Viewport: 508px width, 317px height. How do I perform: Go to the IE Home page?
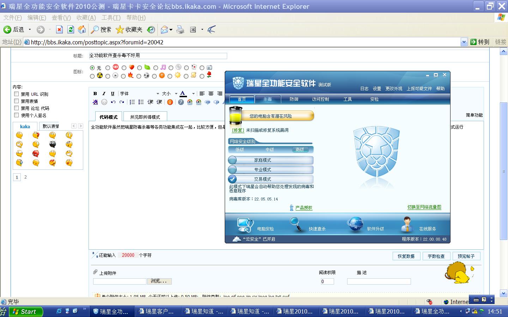pos(82,30)
